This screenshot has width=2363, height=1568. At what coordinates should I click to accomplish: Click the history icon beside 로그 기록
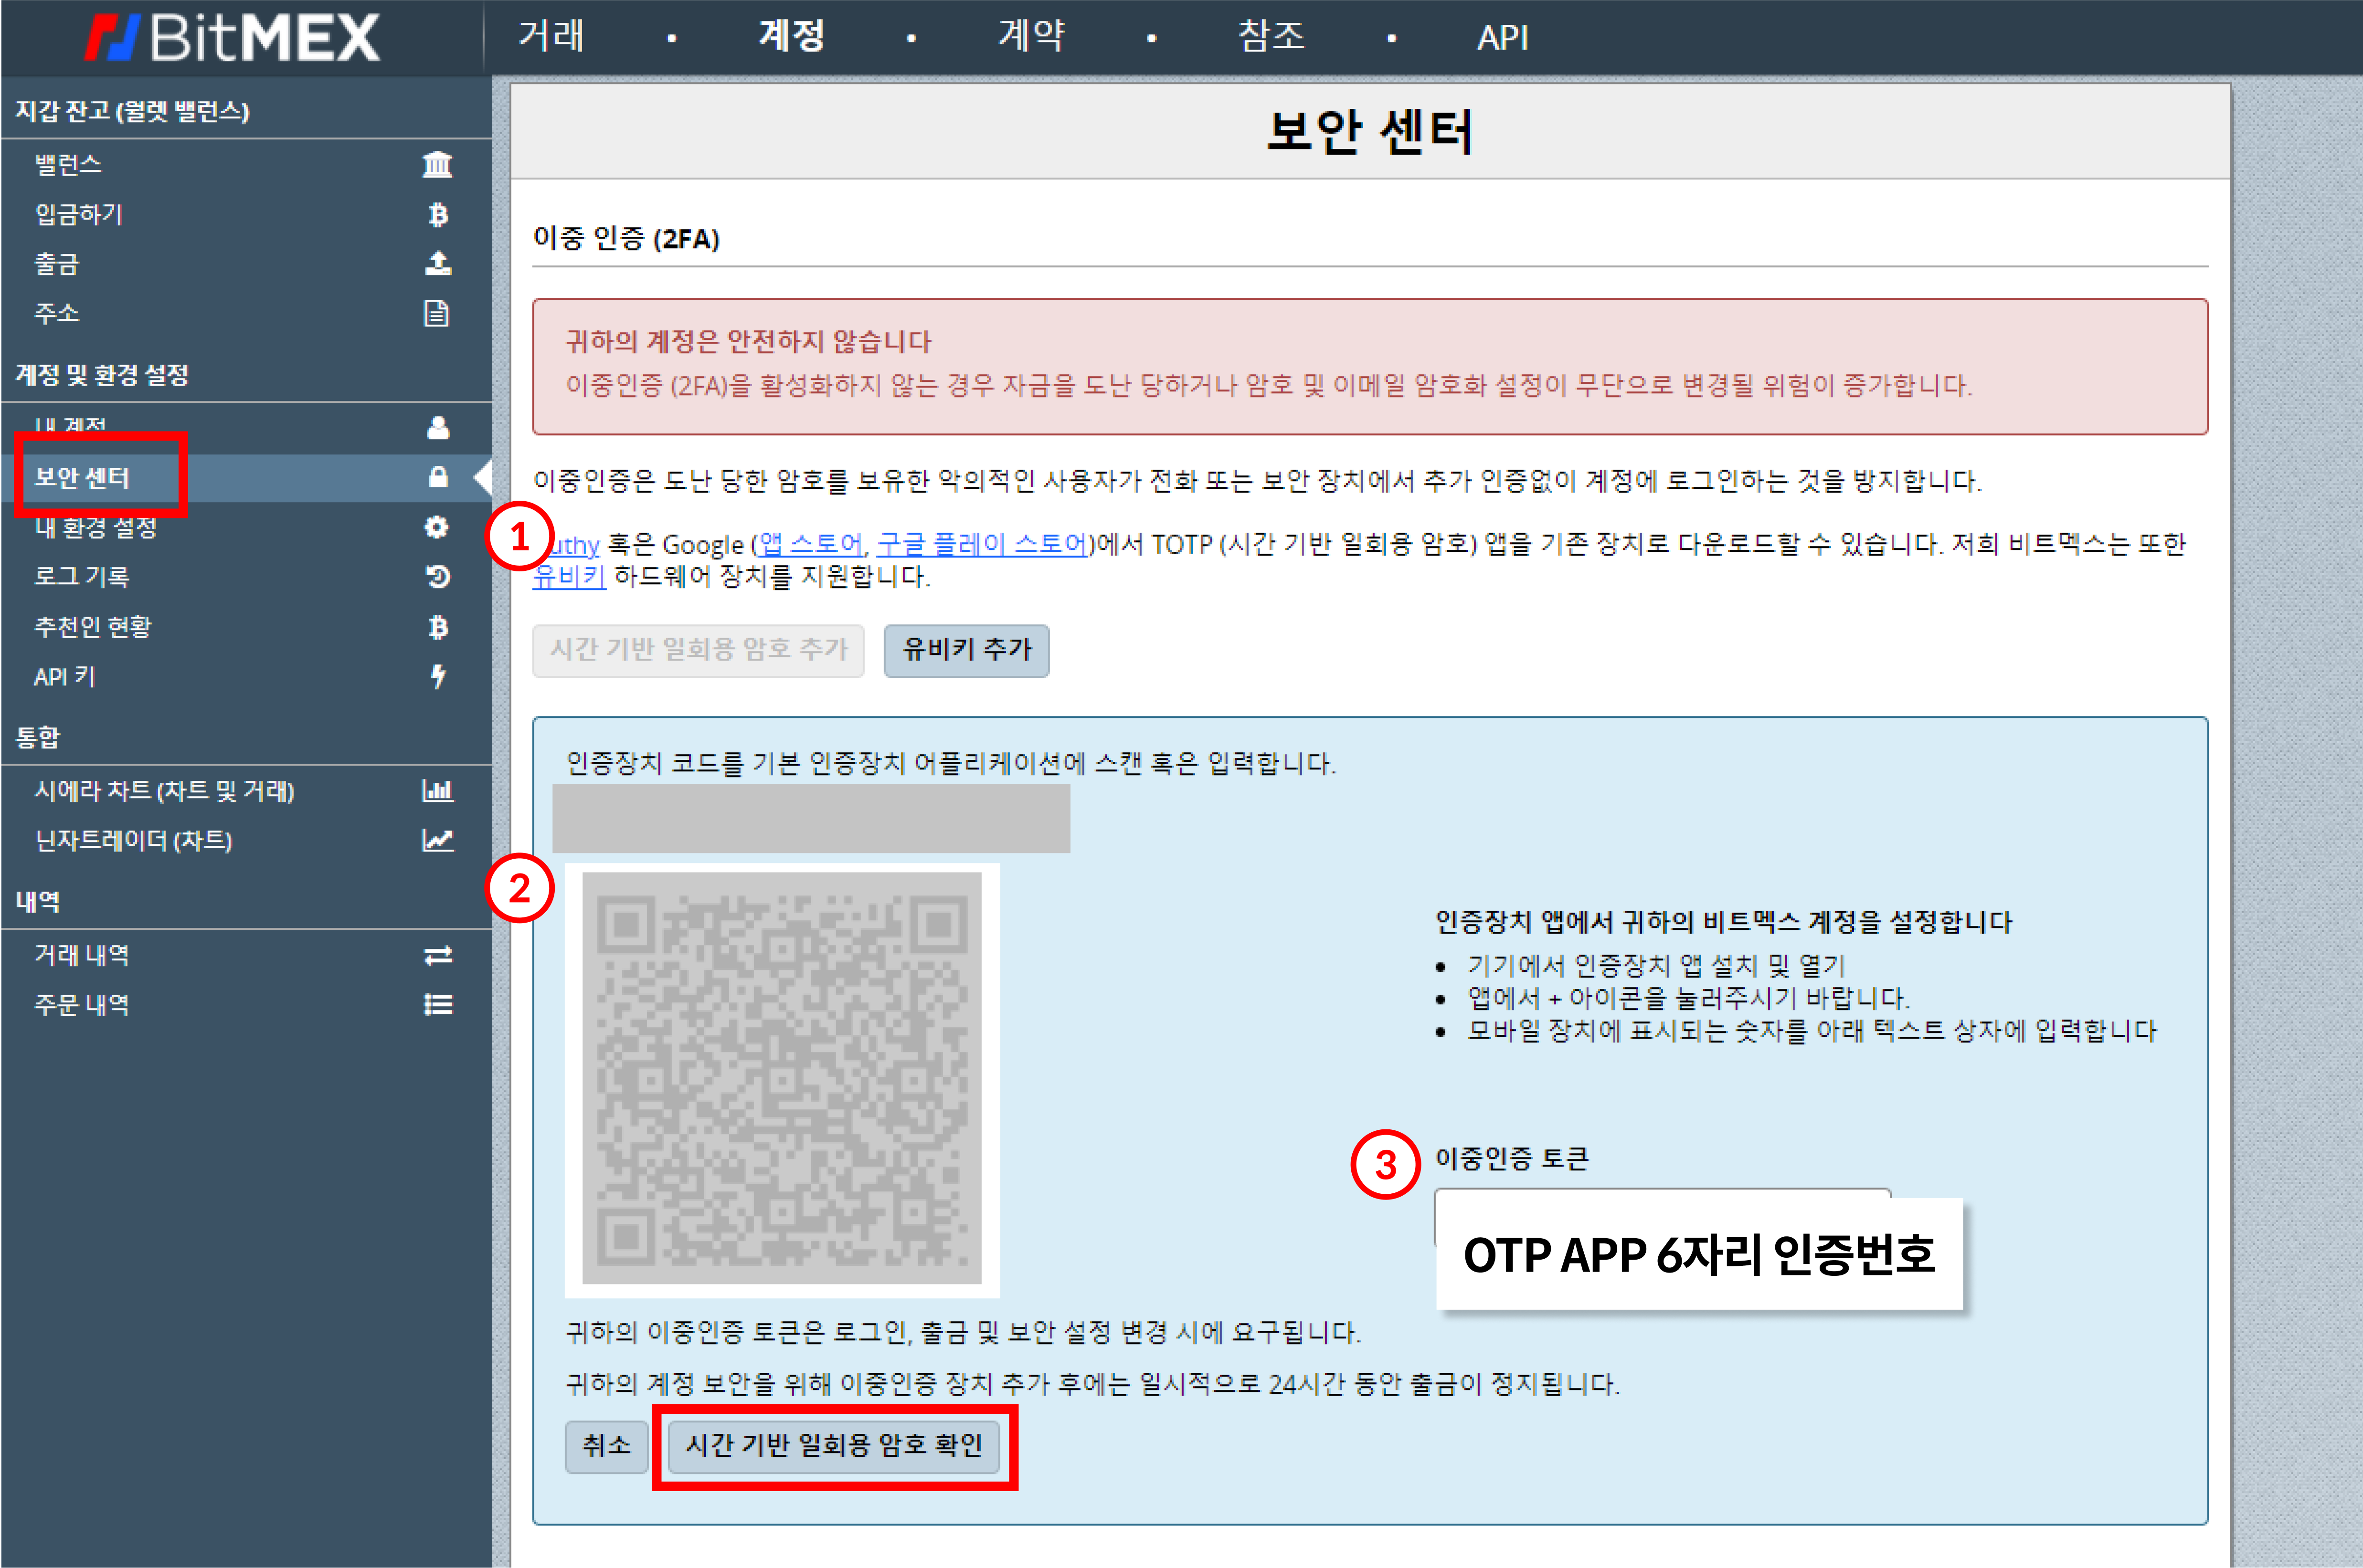click(x=438, y=577)
